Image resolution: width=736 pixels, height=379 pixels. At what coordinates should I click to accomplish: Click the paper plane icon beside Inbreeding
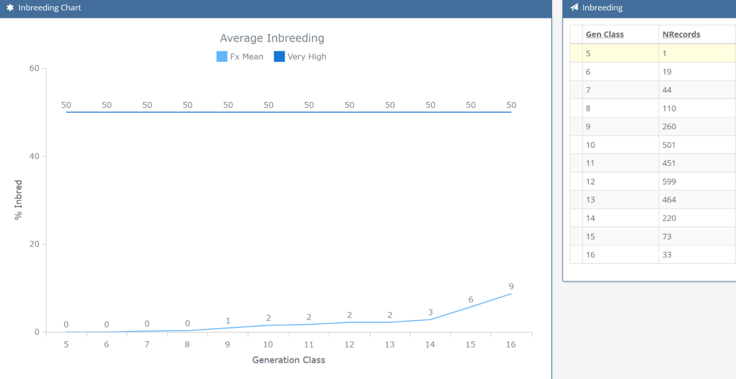574,8
